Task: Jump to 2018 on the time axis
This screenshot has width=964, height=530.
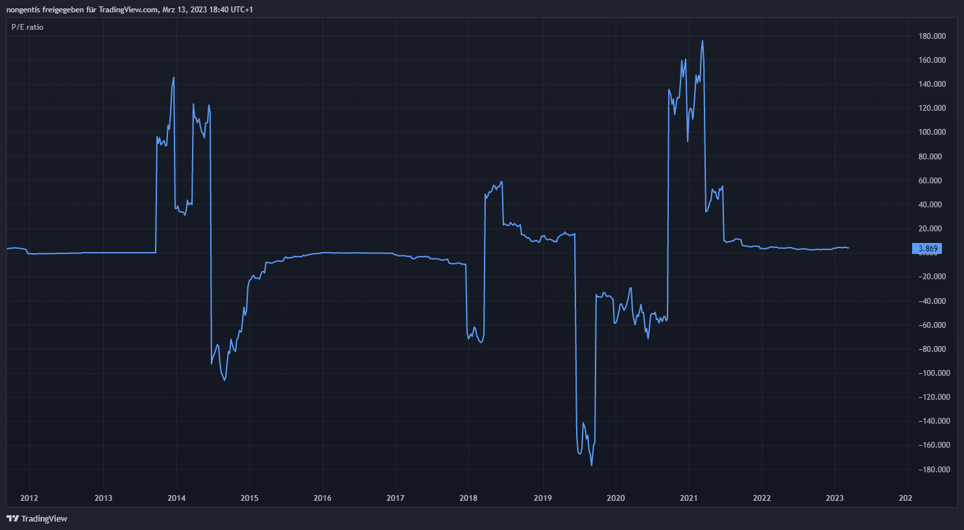Action: click(468, 498)
